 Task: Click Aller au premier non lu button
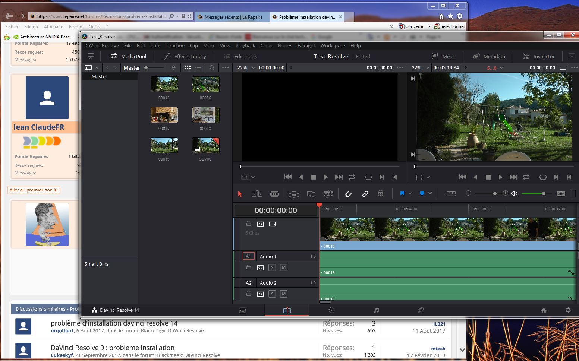coord(34,190)
